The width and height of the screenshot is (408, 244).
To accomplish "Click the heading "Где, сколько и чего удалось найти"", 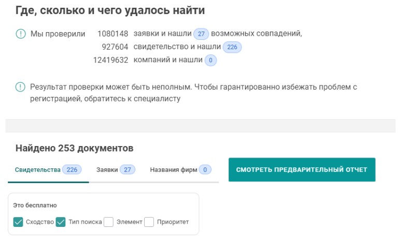I will [x=110, y=10].
